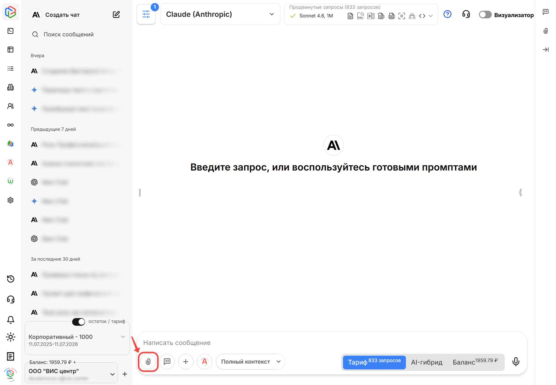Open the screenshot capture icon
This screenshot has height=385, width=556.
402,16
